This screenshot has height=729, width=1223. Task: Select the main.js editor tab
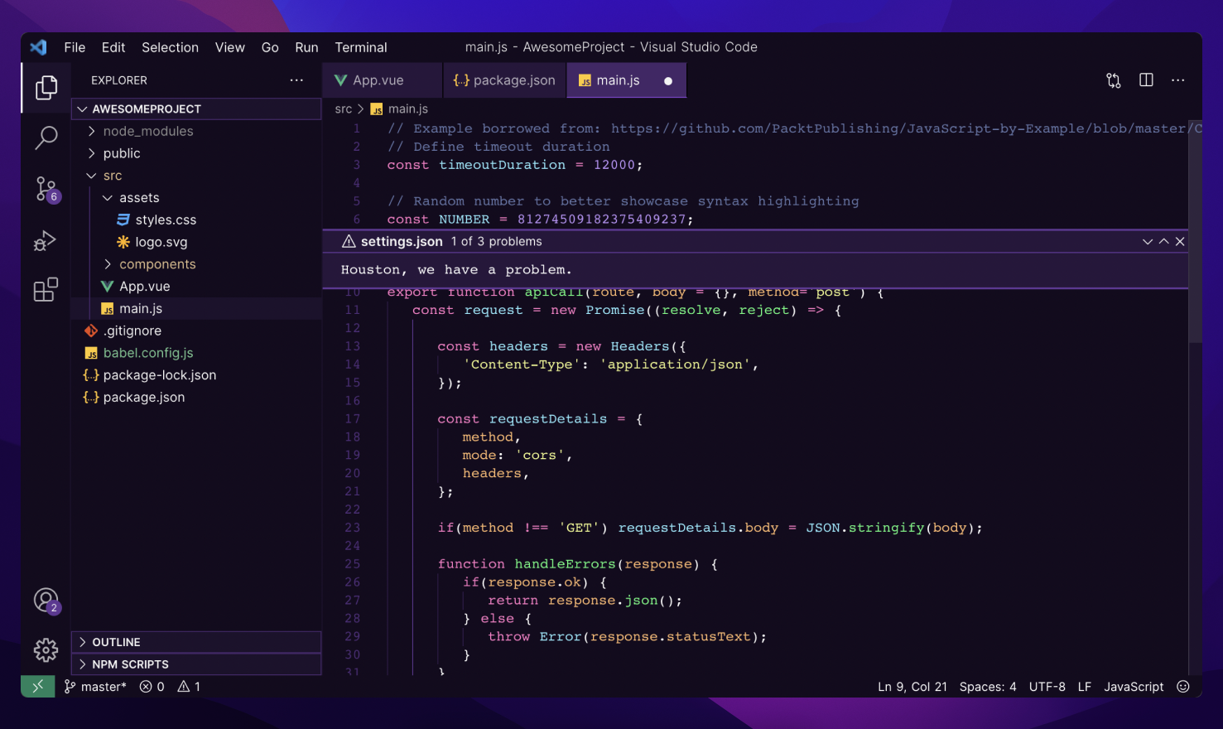tap(626, 80)
